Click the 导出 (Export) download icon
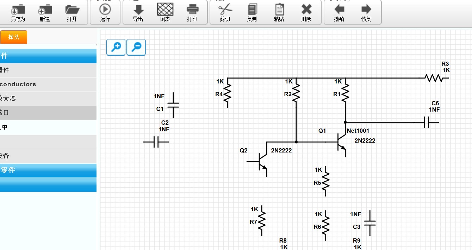 138,10
